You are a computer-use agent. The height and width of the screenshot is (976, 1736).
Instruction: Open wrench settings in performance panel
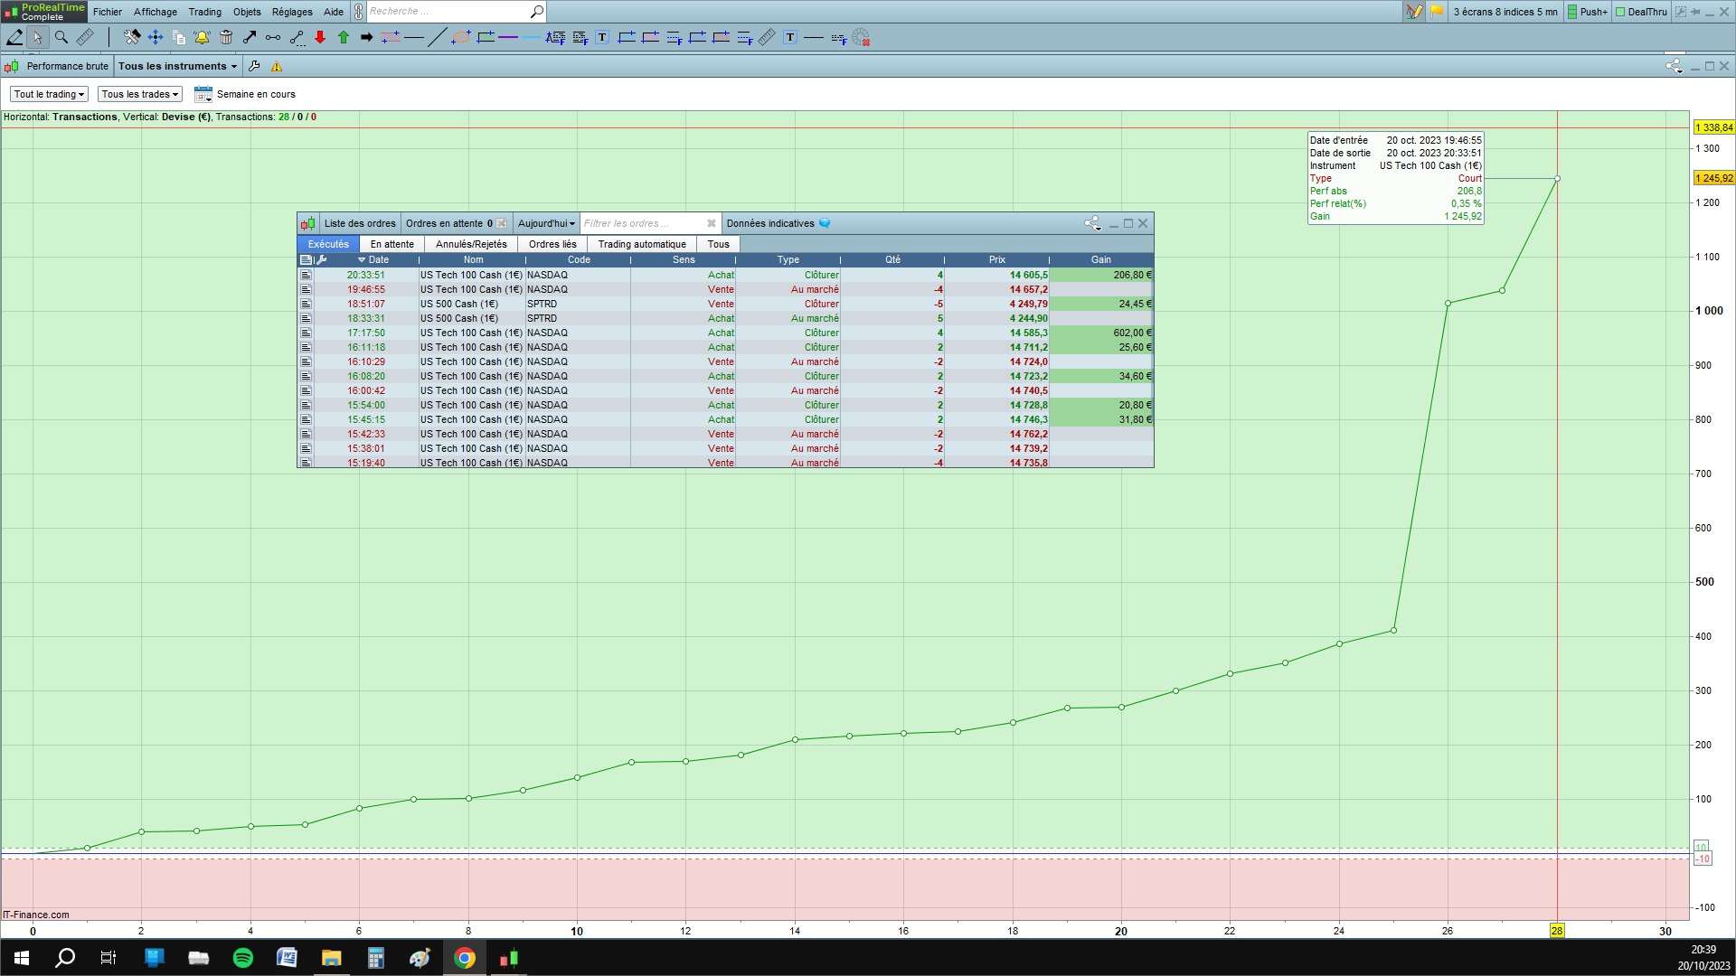(x=254, y=66)
